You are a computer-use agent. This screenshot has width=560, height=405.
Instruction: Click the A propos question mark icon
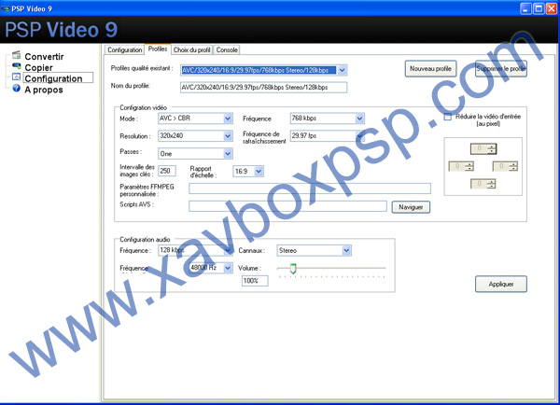[17, 88]
